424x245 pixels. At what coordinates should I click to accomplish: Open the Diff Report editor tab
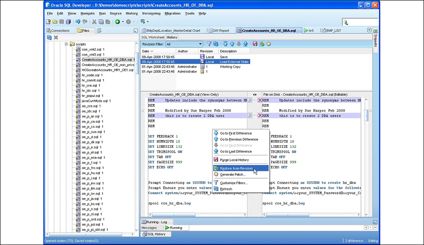[219, 31]
